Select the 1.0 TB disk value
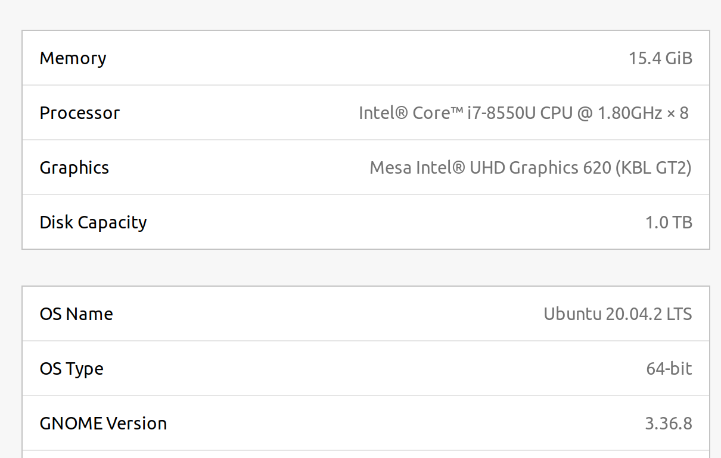Screen dimensions: 721x458 click(669, 222)
